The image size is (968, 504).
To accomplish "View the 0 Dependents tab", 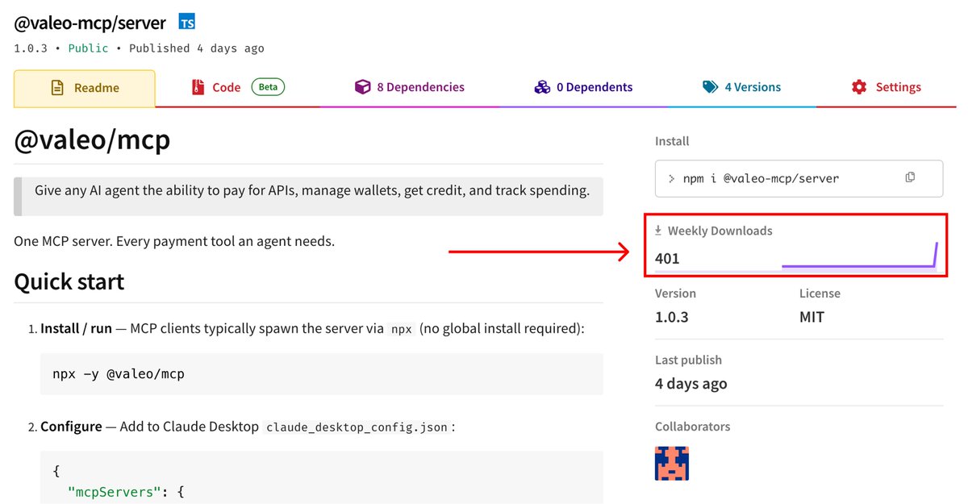I will [x=583, y=87].
